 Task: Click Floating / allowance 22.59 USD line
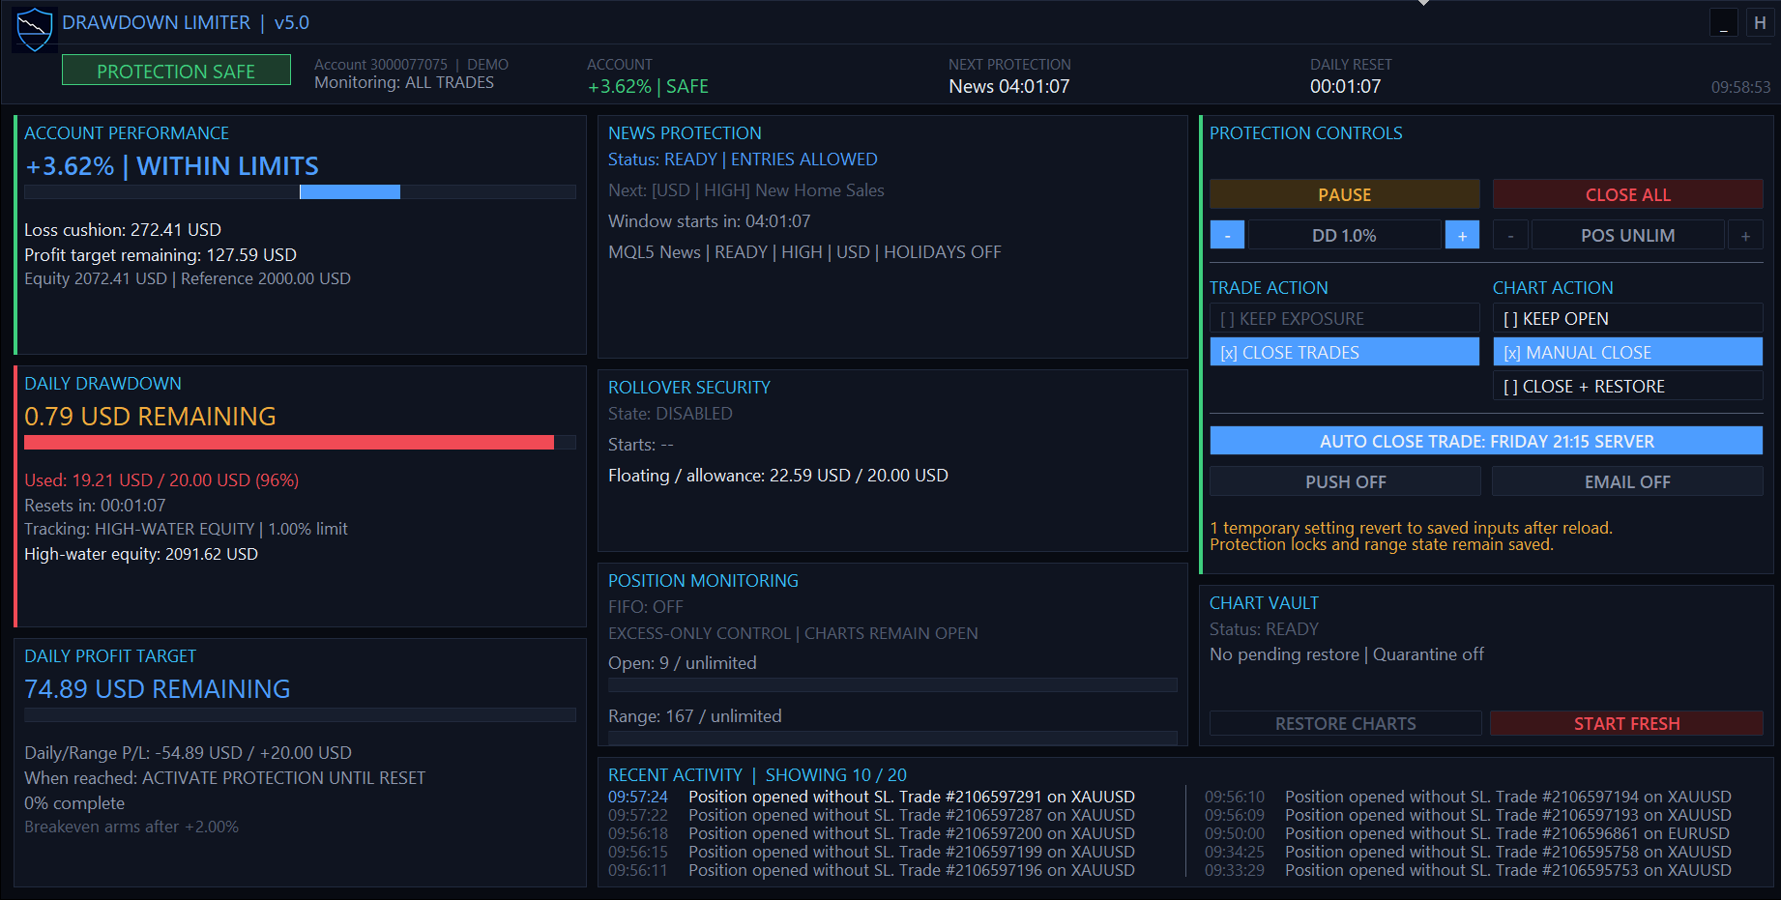(x=778, y=476)
